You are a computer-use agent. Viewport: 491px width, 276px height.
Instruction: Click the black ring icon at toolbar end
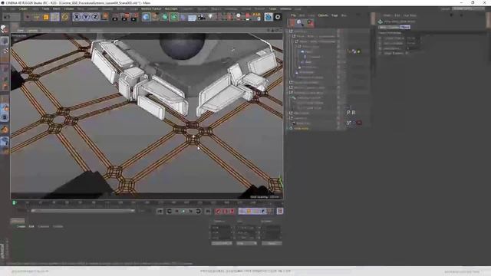[278, 17]
